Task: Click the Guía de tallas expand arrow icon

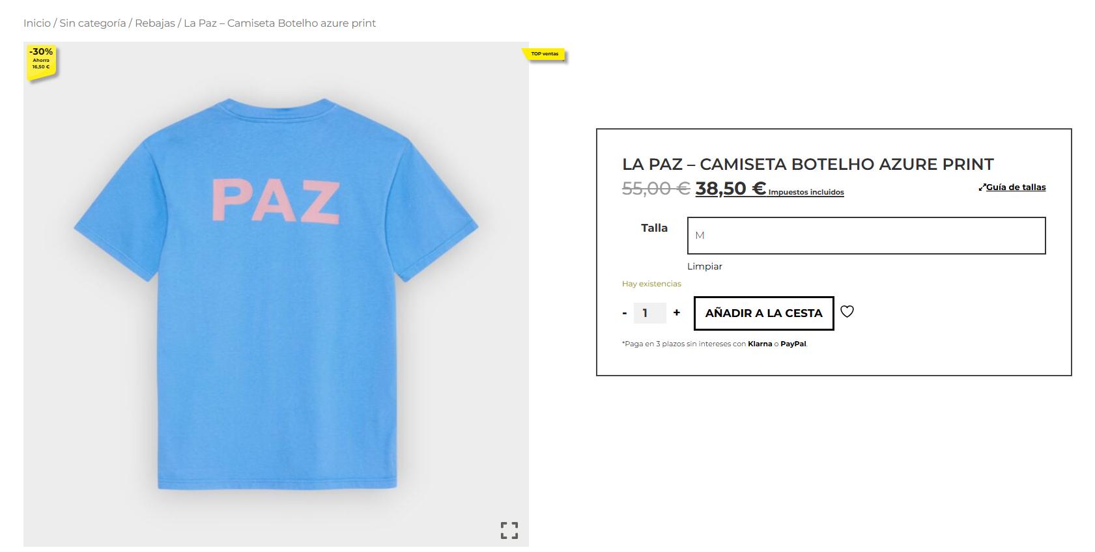Action: 982,187
